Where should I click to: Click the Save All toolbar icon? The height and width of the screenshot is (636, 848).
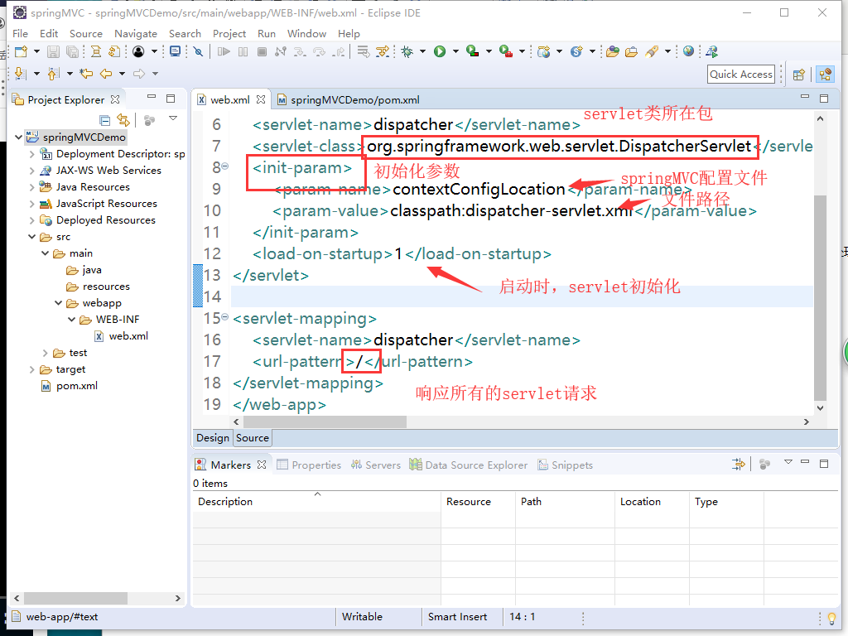[x=72, y=51]
